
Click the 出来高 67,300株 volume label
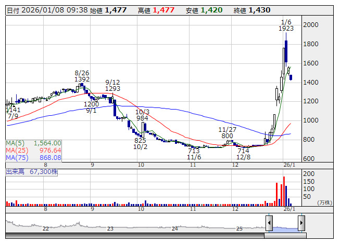point(31,172)
